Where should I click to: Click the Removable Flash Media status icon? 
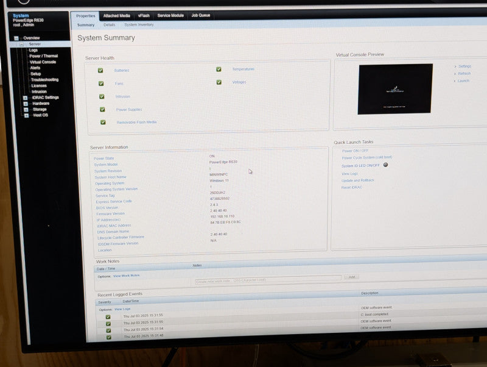103,122
